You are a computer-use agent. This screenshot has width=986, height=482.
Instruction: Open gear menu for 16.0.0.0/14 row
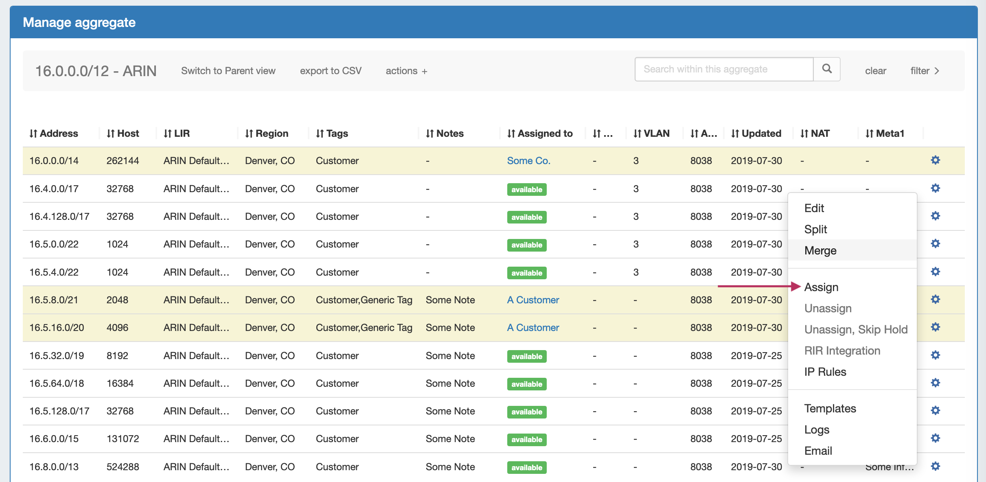[x=936, y=160]
